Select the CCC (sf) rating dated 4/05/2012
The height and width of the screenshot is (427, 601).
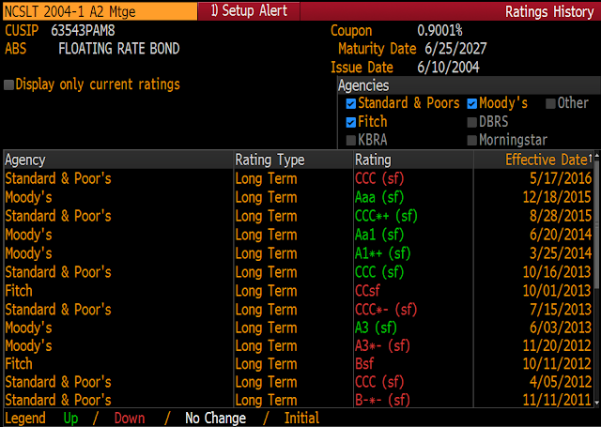click(x=379, y=382)
